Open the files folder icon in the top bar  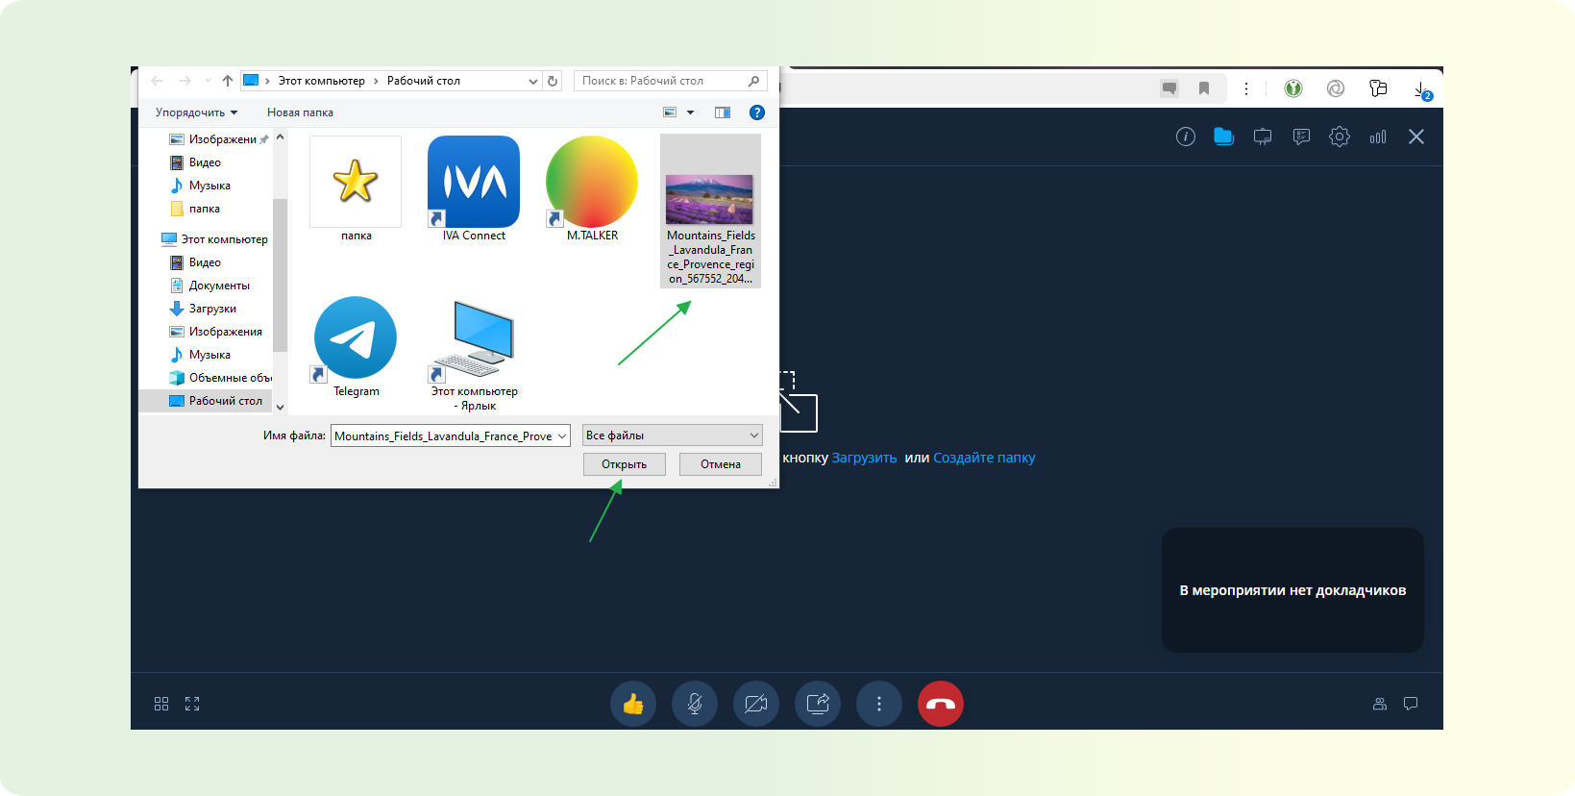click(x=1223, y=137)
